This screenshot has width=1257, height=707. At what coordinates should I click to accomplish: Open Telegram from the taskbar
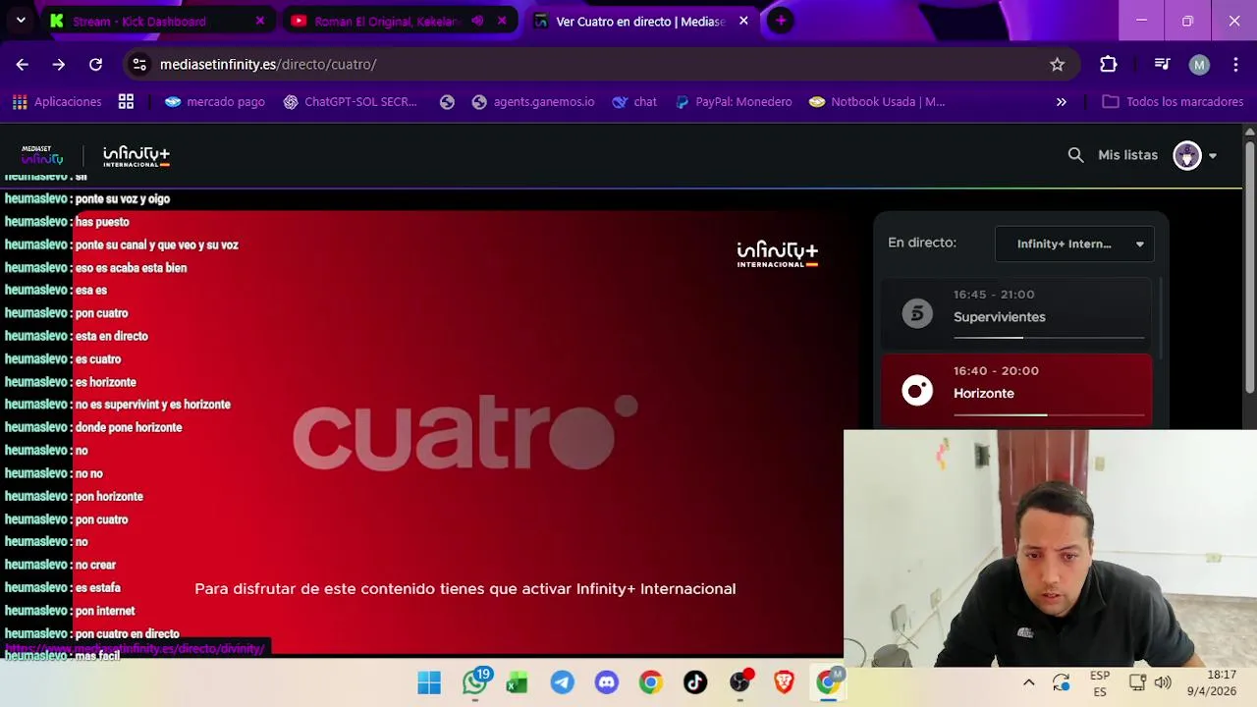tap(563, 682)
